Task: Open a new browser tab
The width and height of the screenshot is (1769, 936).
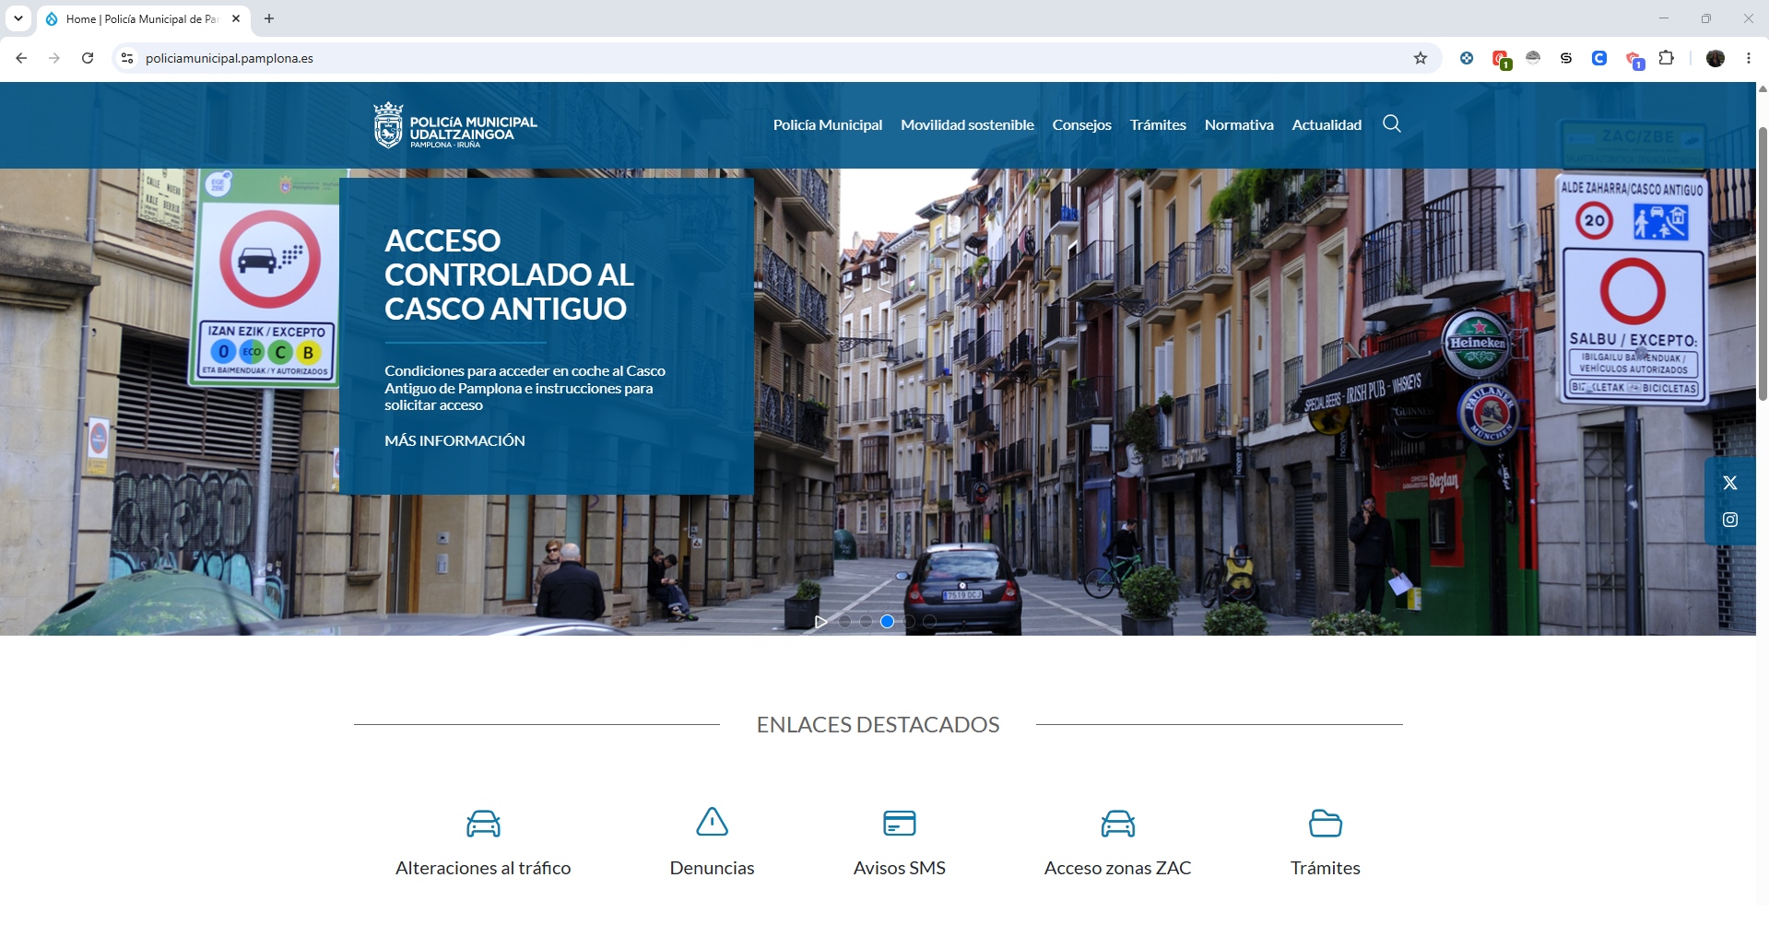Action: [269, 18]
